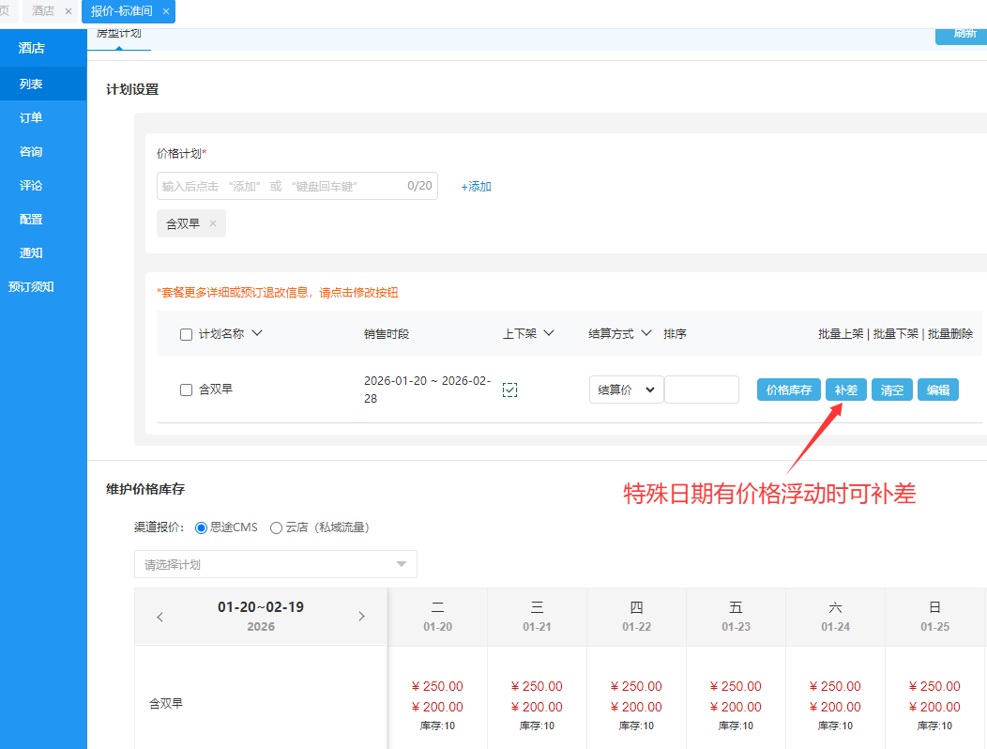Click the 价格库存 button
Viewport: 987px width, 749px height.
pyautogui.click(x=789, y=390)
